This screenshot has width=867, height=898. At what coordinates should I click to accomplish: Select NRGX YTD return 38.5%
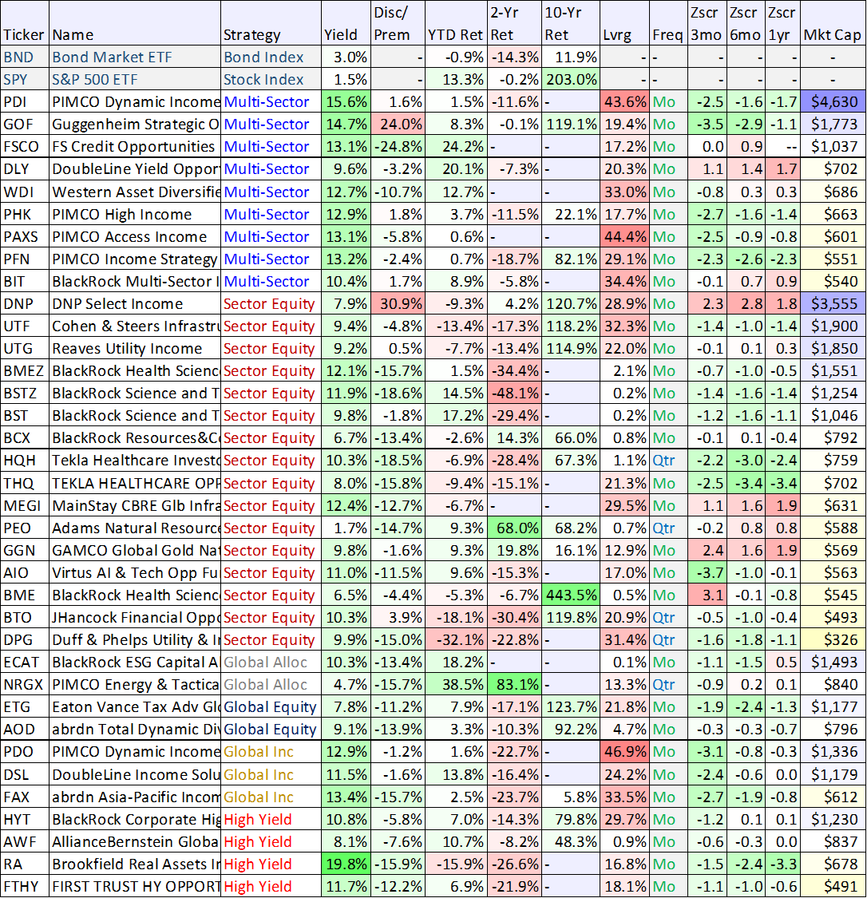point(456,684)
